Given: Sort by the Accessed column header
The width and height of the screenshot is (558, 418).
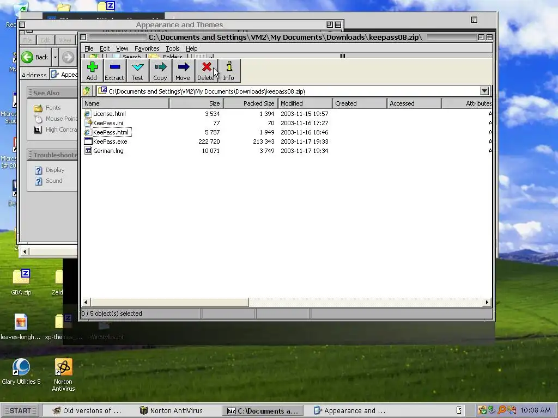Looking at the screenshot, I should (x=414, y=103).
